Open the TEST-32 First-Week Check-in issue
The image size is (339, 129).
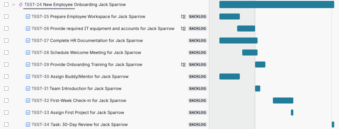coord(88,100)
